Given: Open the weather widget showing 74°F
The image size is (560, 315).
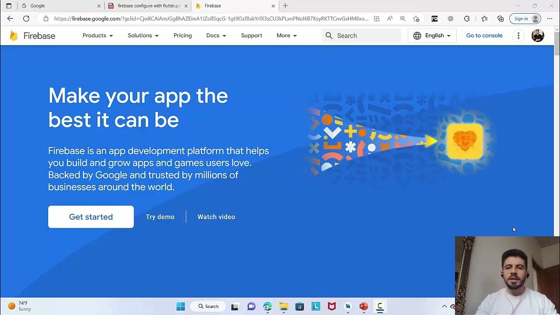Looking at the screenshot, I should (20, 306).
